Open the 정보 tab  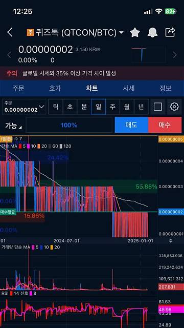[166, 88]
